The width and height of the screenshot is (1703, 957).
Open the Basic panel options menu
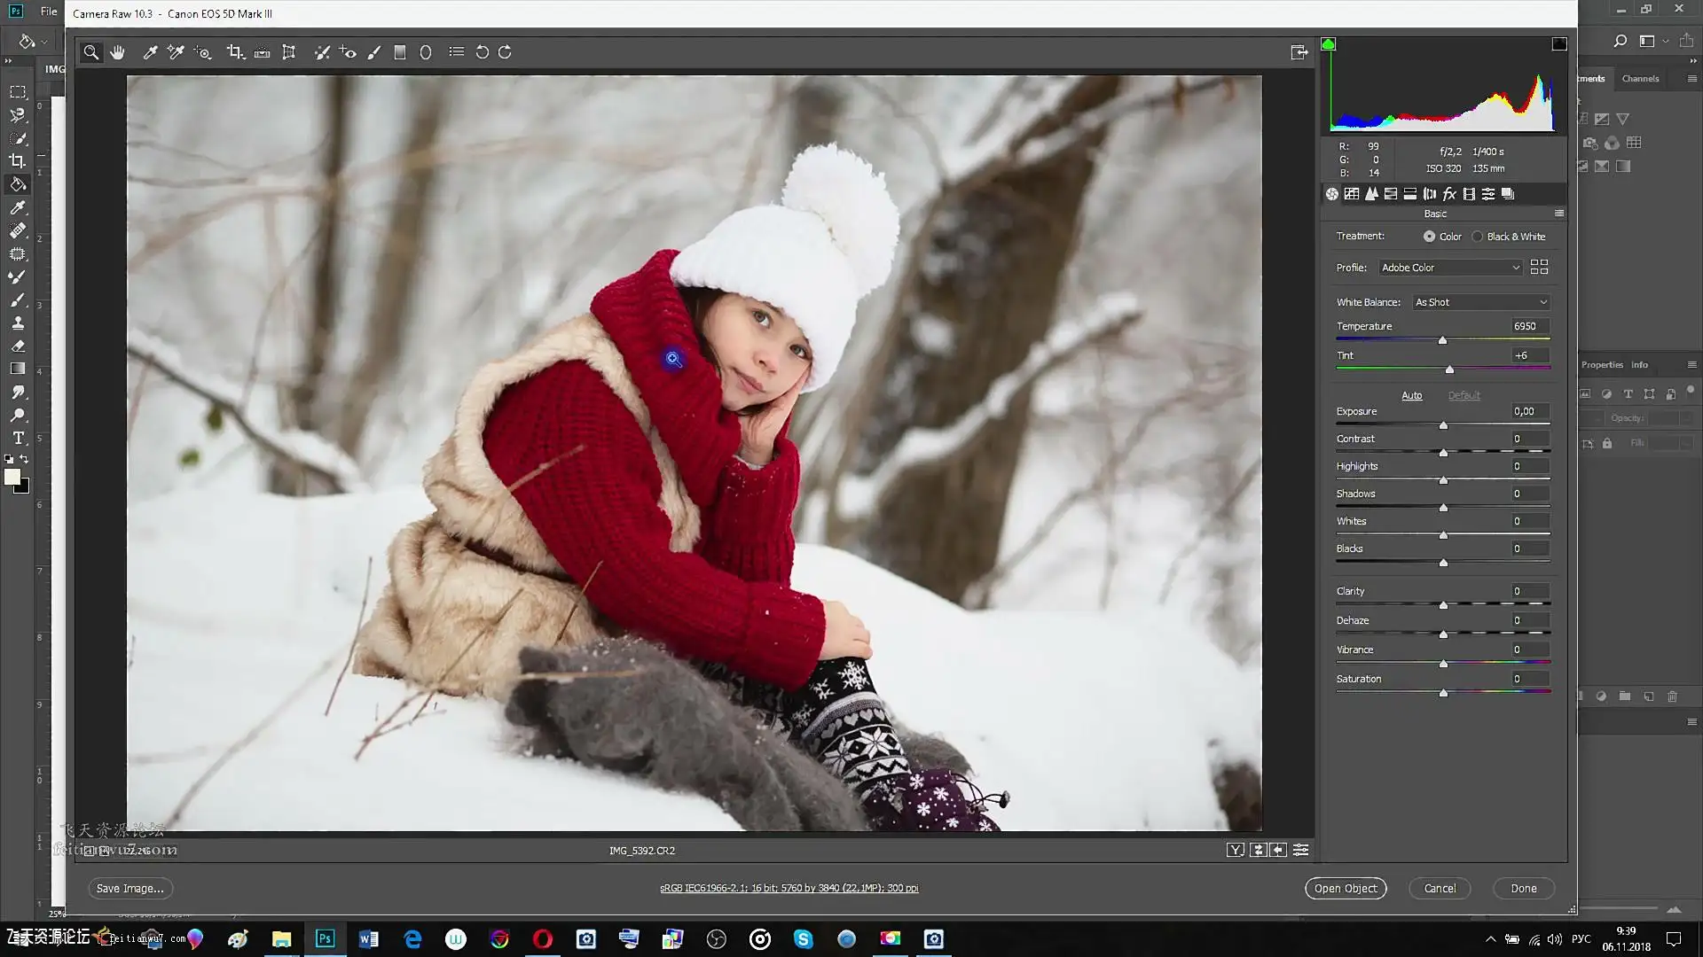pyautogui.click(x=1558, y=214)
